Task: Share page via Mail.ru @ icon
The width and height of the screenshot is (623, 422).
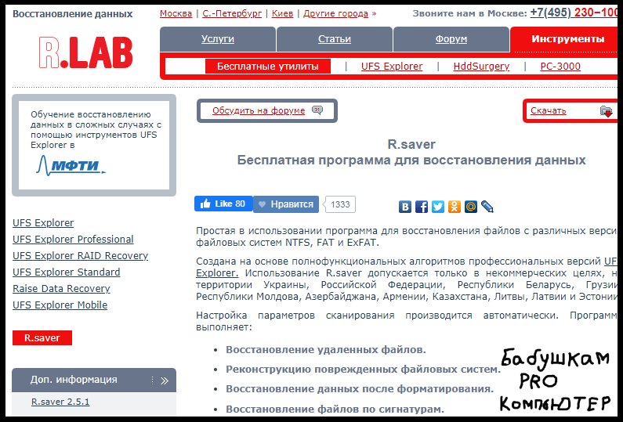Action: (471, 207)
